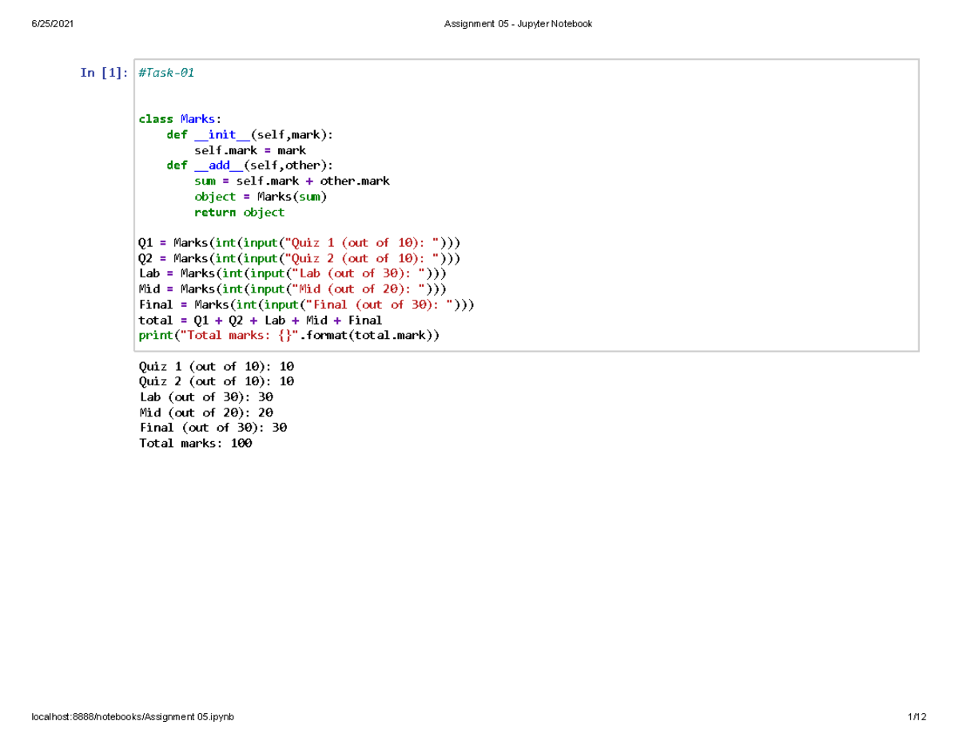
Task: Select the "return object" line
Action: [x=239, y=213]
